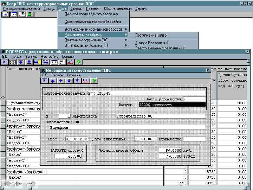Image resolution: width=253 pixels, height=190 pixels.
Task: Open Запись menu in ПДС/ВСС window
Action: coord(31,57)
